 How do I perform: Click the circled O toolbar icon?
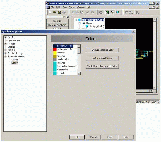[x=112, y=13]
